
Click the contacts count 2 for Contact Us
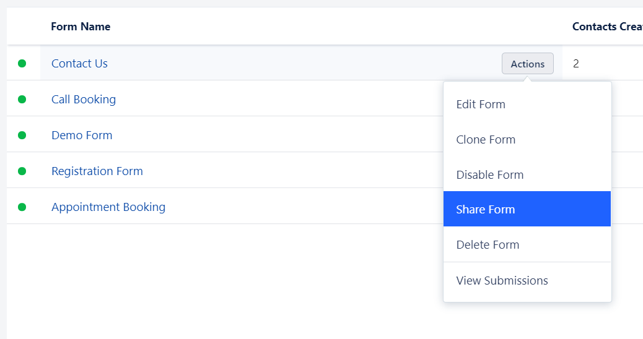click(575, 64)
